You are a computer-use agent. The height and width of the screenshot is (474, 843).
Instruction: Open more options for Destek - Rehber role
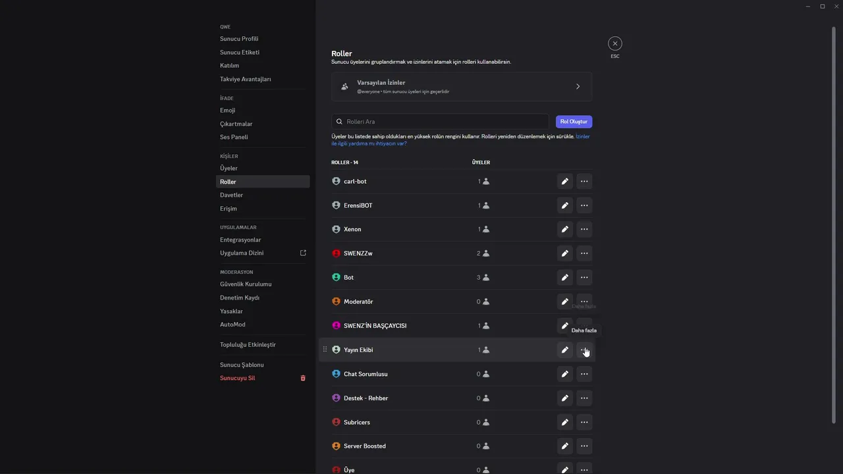coord(584,398)
